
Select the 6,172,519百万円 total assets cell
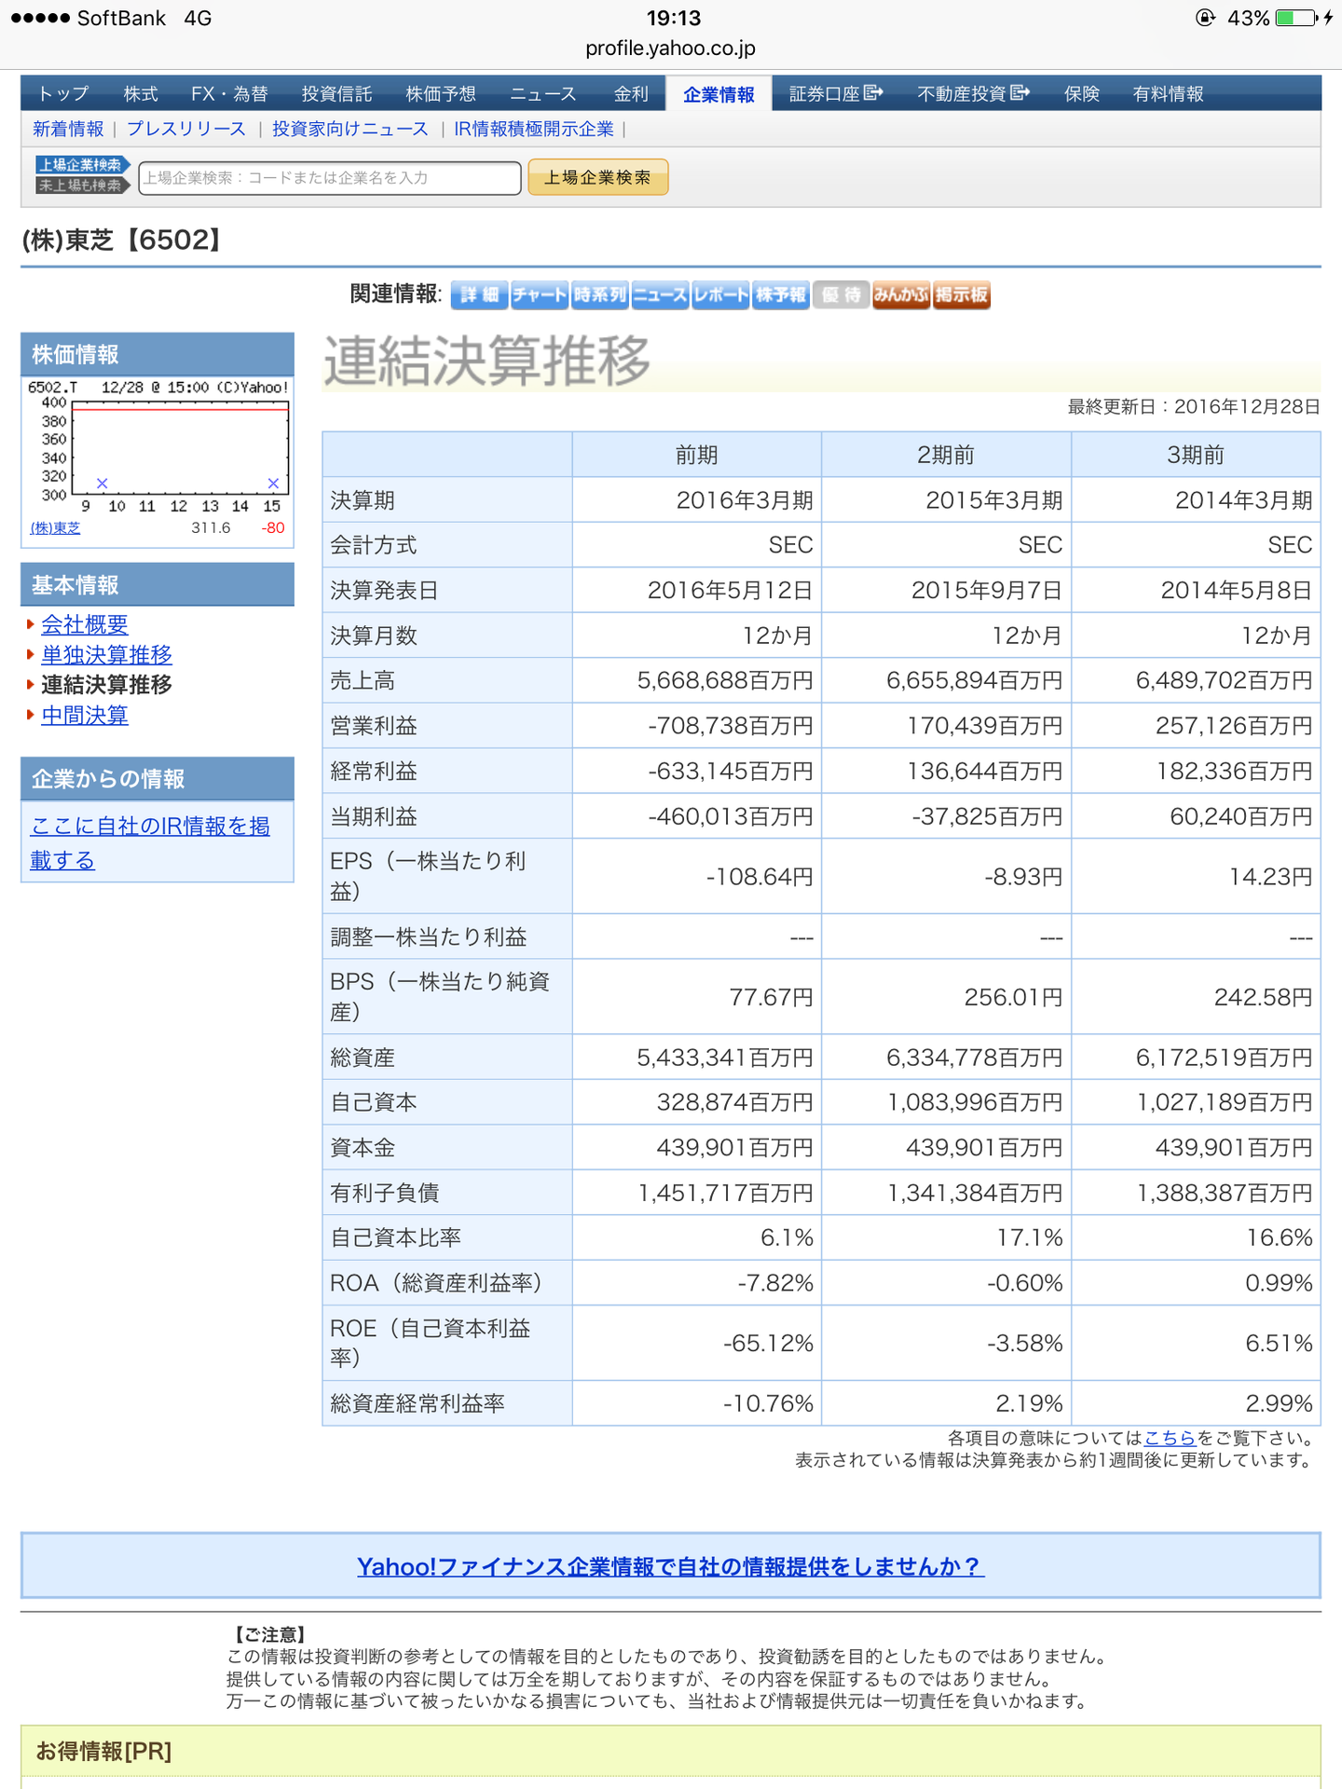click(x=1196, y=1058)
